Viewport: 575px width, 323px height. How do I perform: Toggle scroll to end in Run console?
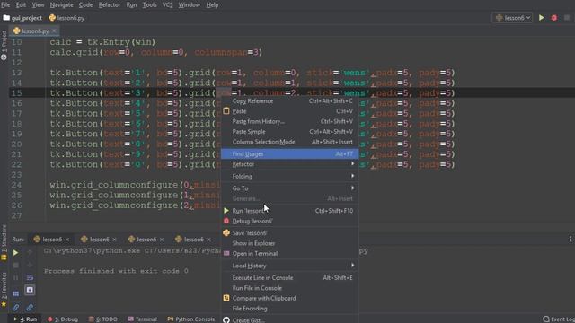pyautogui.click(x=30, y=290)
